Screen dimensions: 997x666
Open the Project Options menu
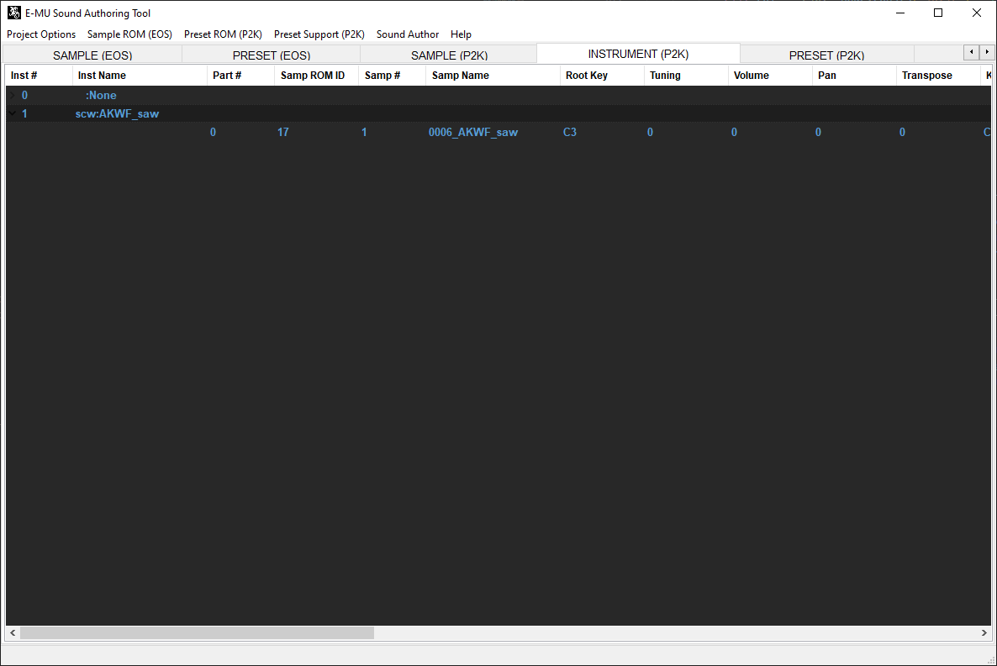41,34
